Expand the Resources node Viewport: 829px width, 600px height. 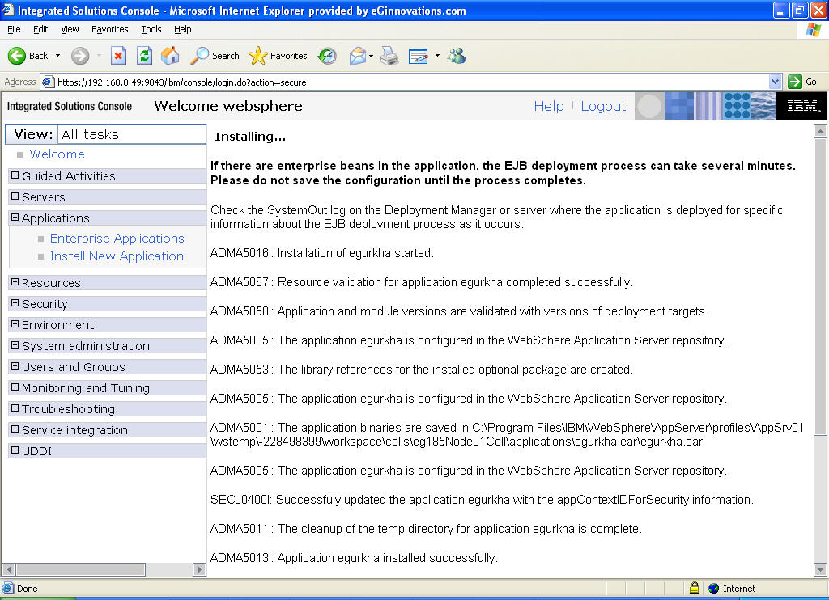15,282
